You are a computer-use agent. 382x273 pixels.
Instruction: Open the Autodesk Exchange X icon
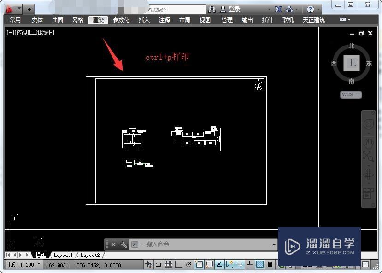pyautogui.click(x=278, y=9)
